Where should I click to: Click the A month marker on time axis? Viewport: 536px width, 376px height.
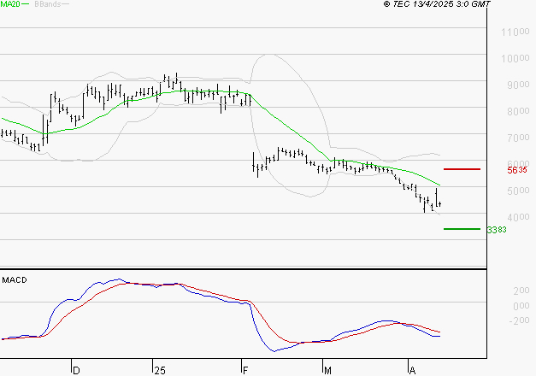pyautogui.click(x=412, y=371)
